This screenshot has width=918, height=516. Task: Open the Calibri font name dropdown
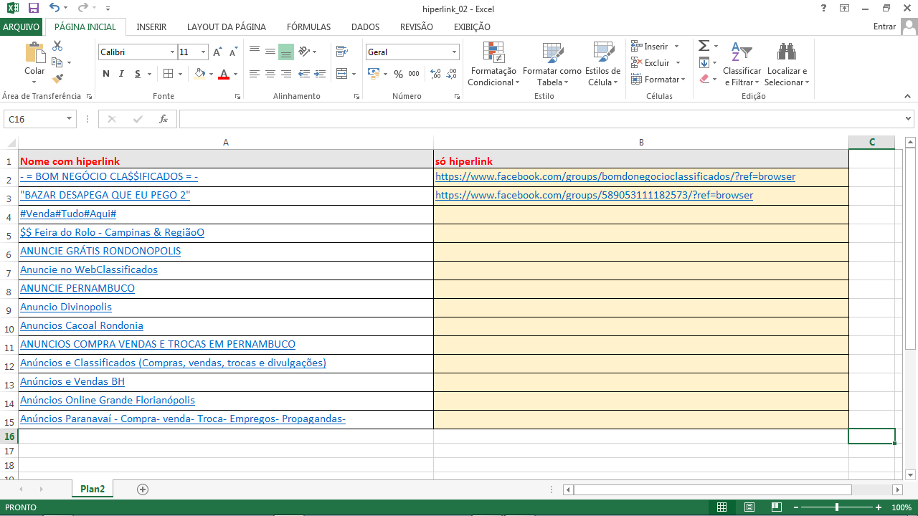click(x=173, y=52)
